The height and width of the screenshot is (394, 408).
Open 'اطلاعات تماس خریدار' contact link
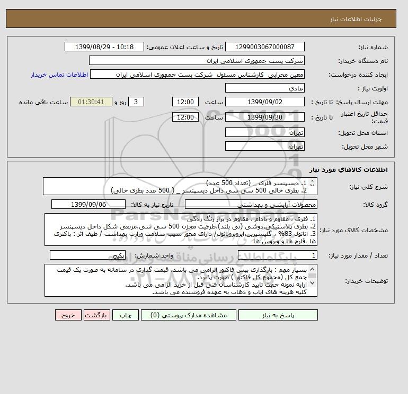(59, 75)
